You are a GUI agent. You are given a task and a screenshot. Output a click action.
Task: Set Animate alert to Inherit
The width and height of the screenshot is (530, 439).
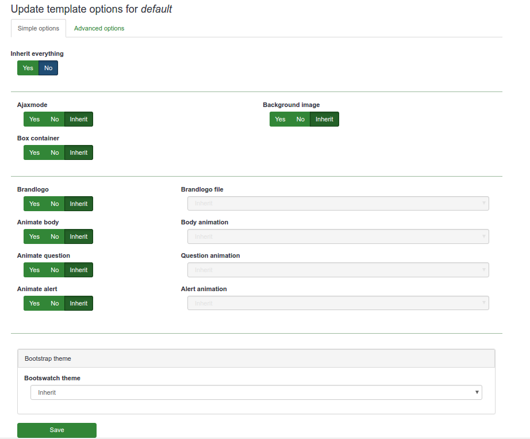point(79,303)
